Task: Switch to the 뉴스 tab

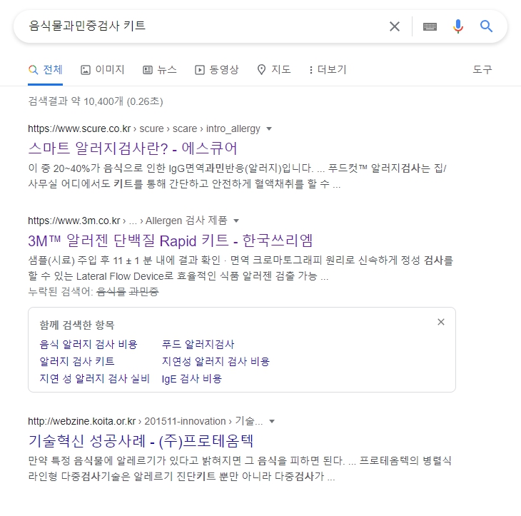Action: pyautogui.click(x=160, y=70)
